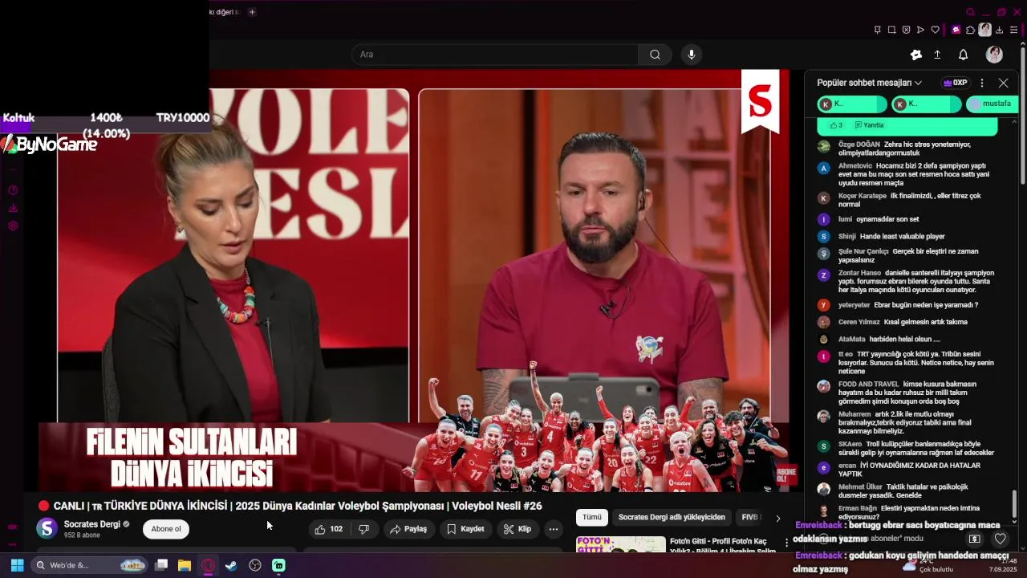
Task: Click Özge DOĞAN chat message
Action: (907, 149)
